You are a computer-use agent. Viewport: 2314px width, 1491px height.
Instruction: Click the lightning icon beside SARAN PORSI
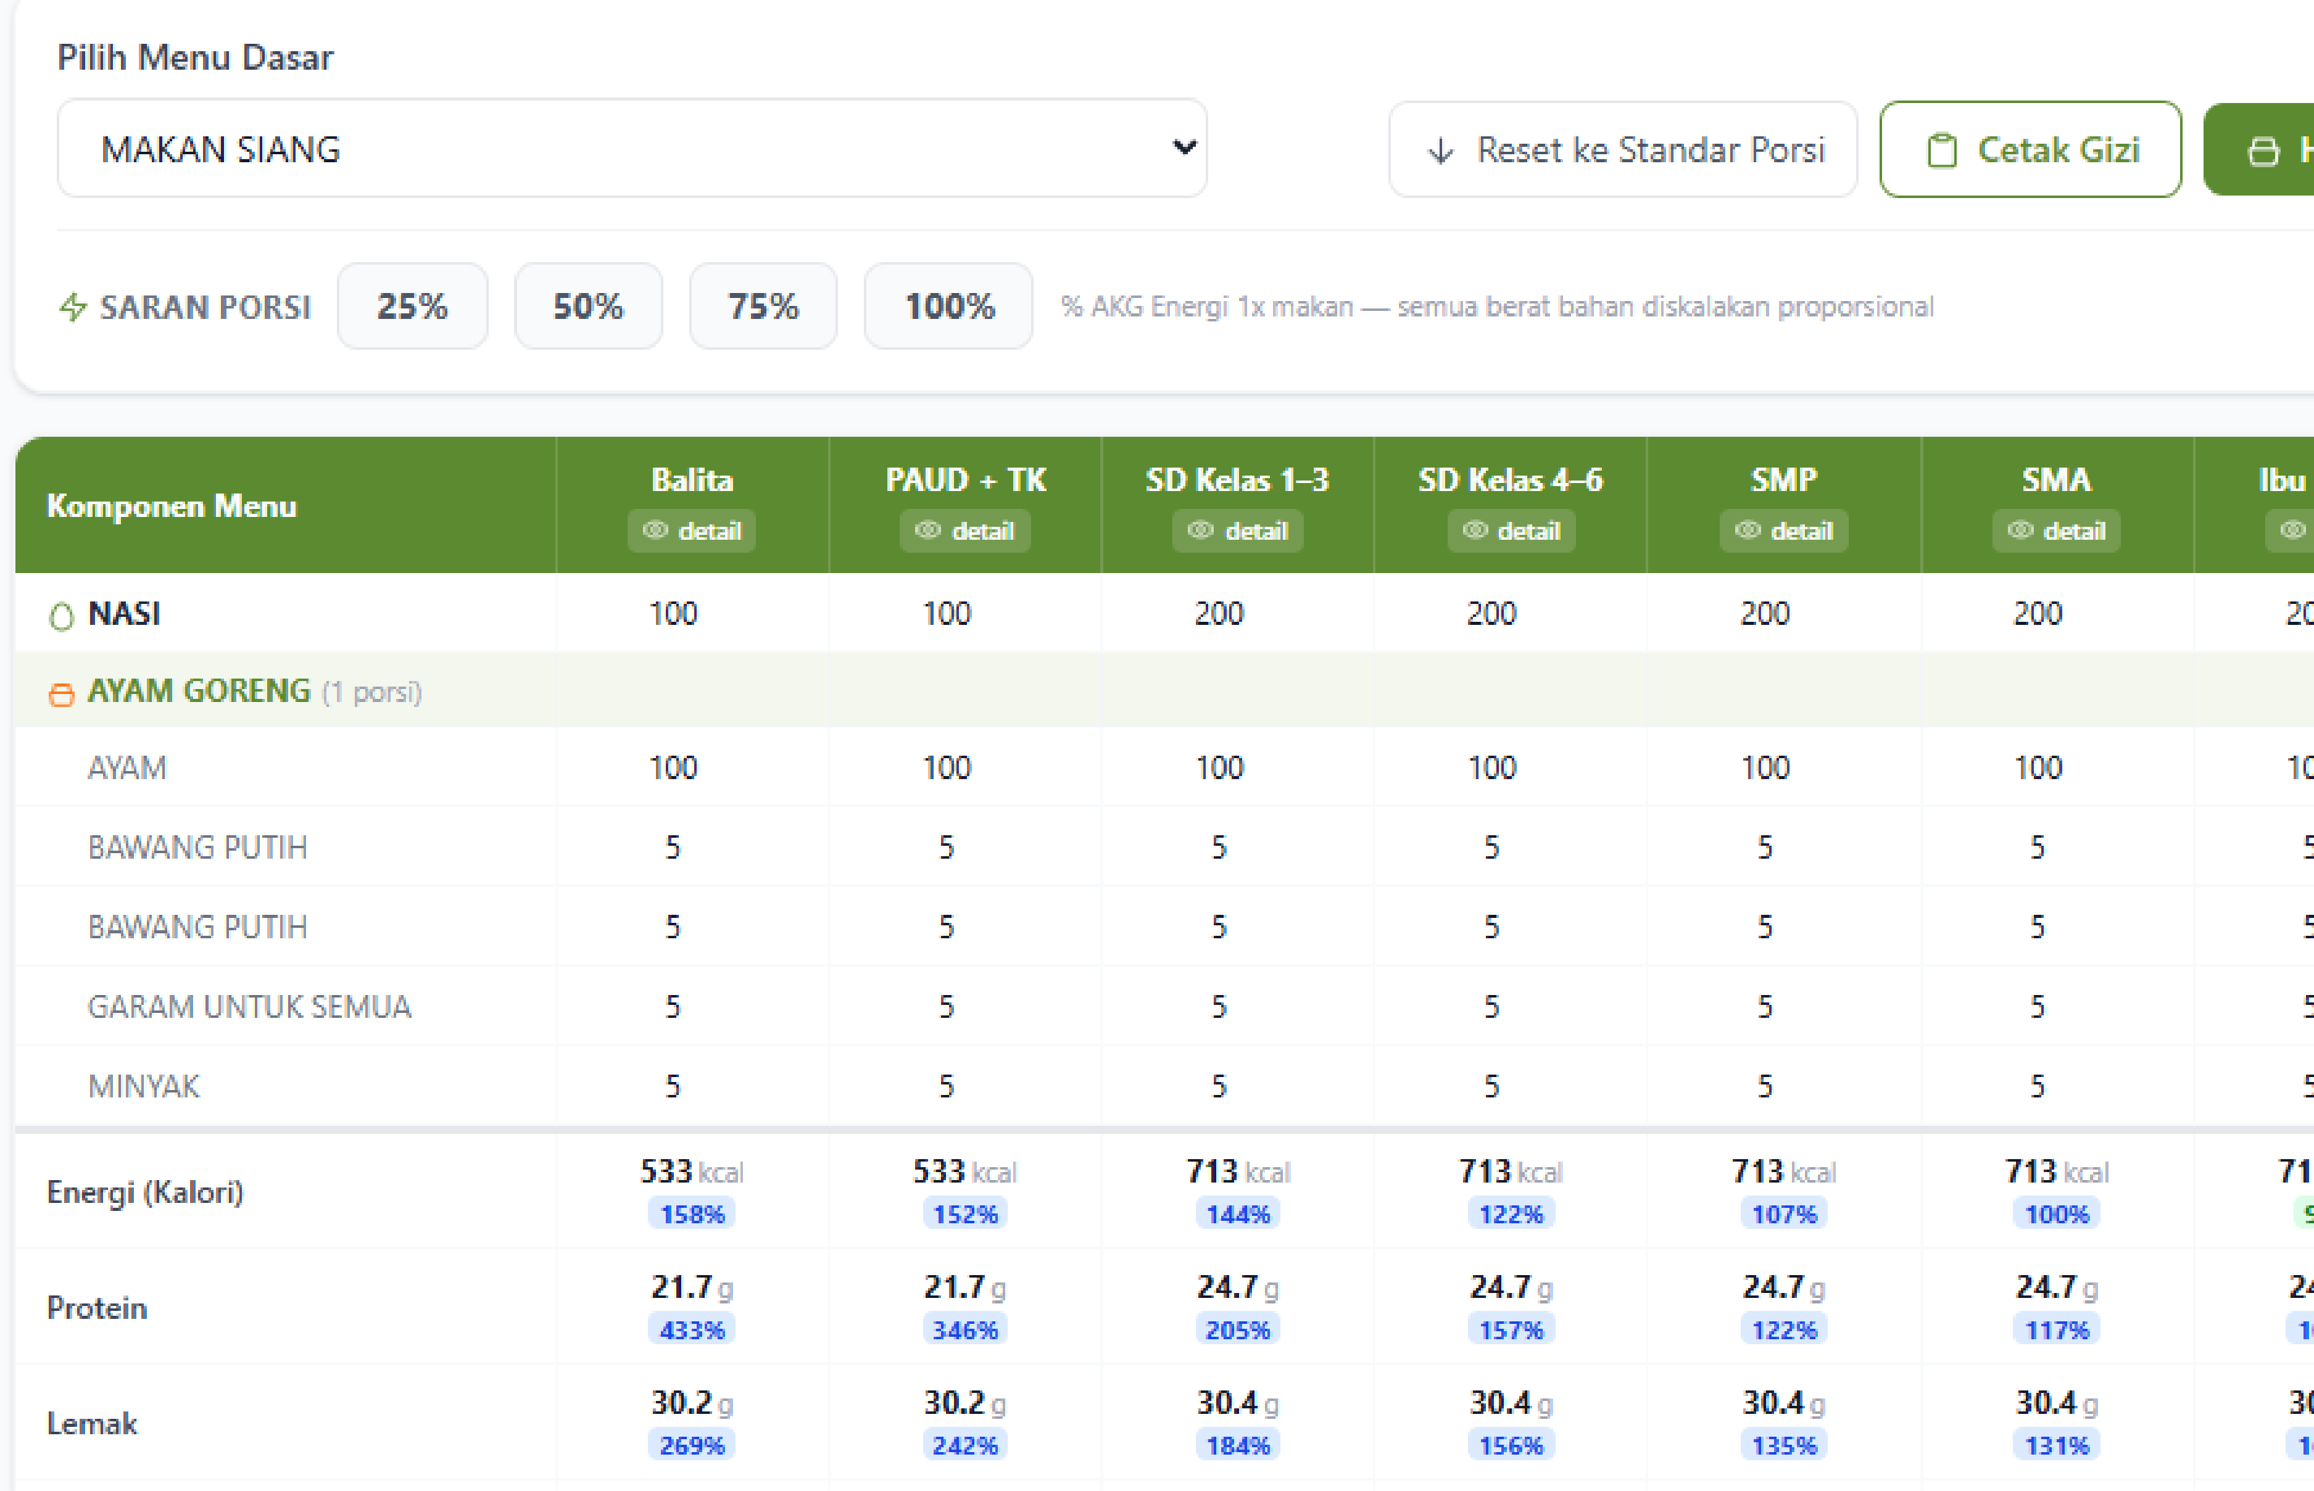point(73,307)
